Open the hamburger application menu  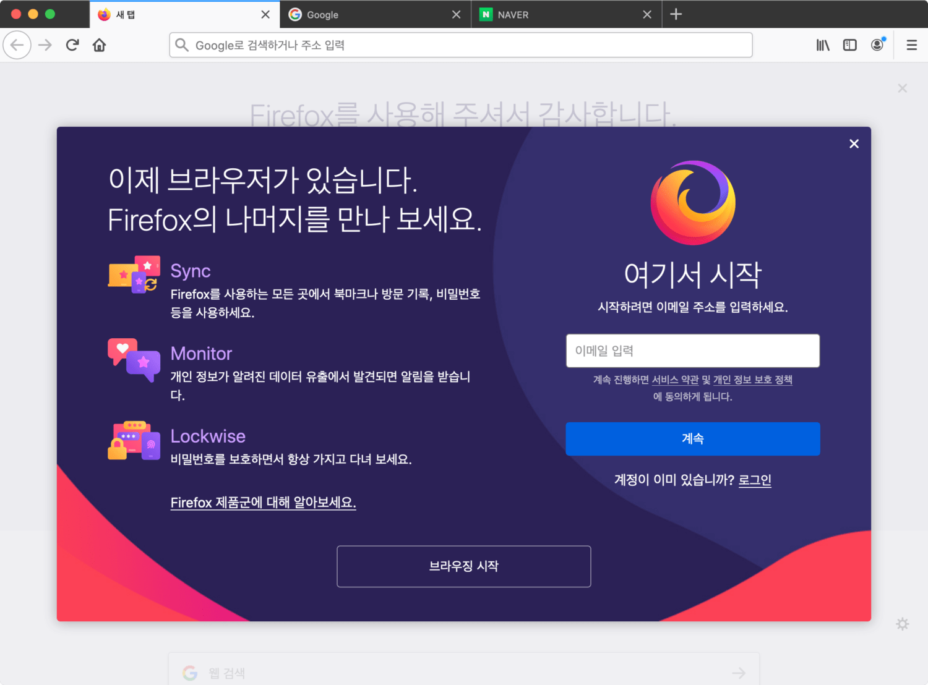click(x=911, y=45)
